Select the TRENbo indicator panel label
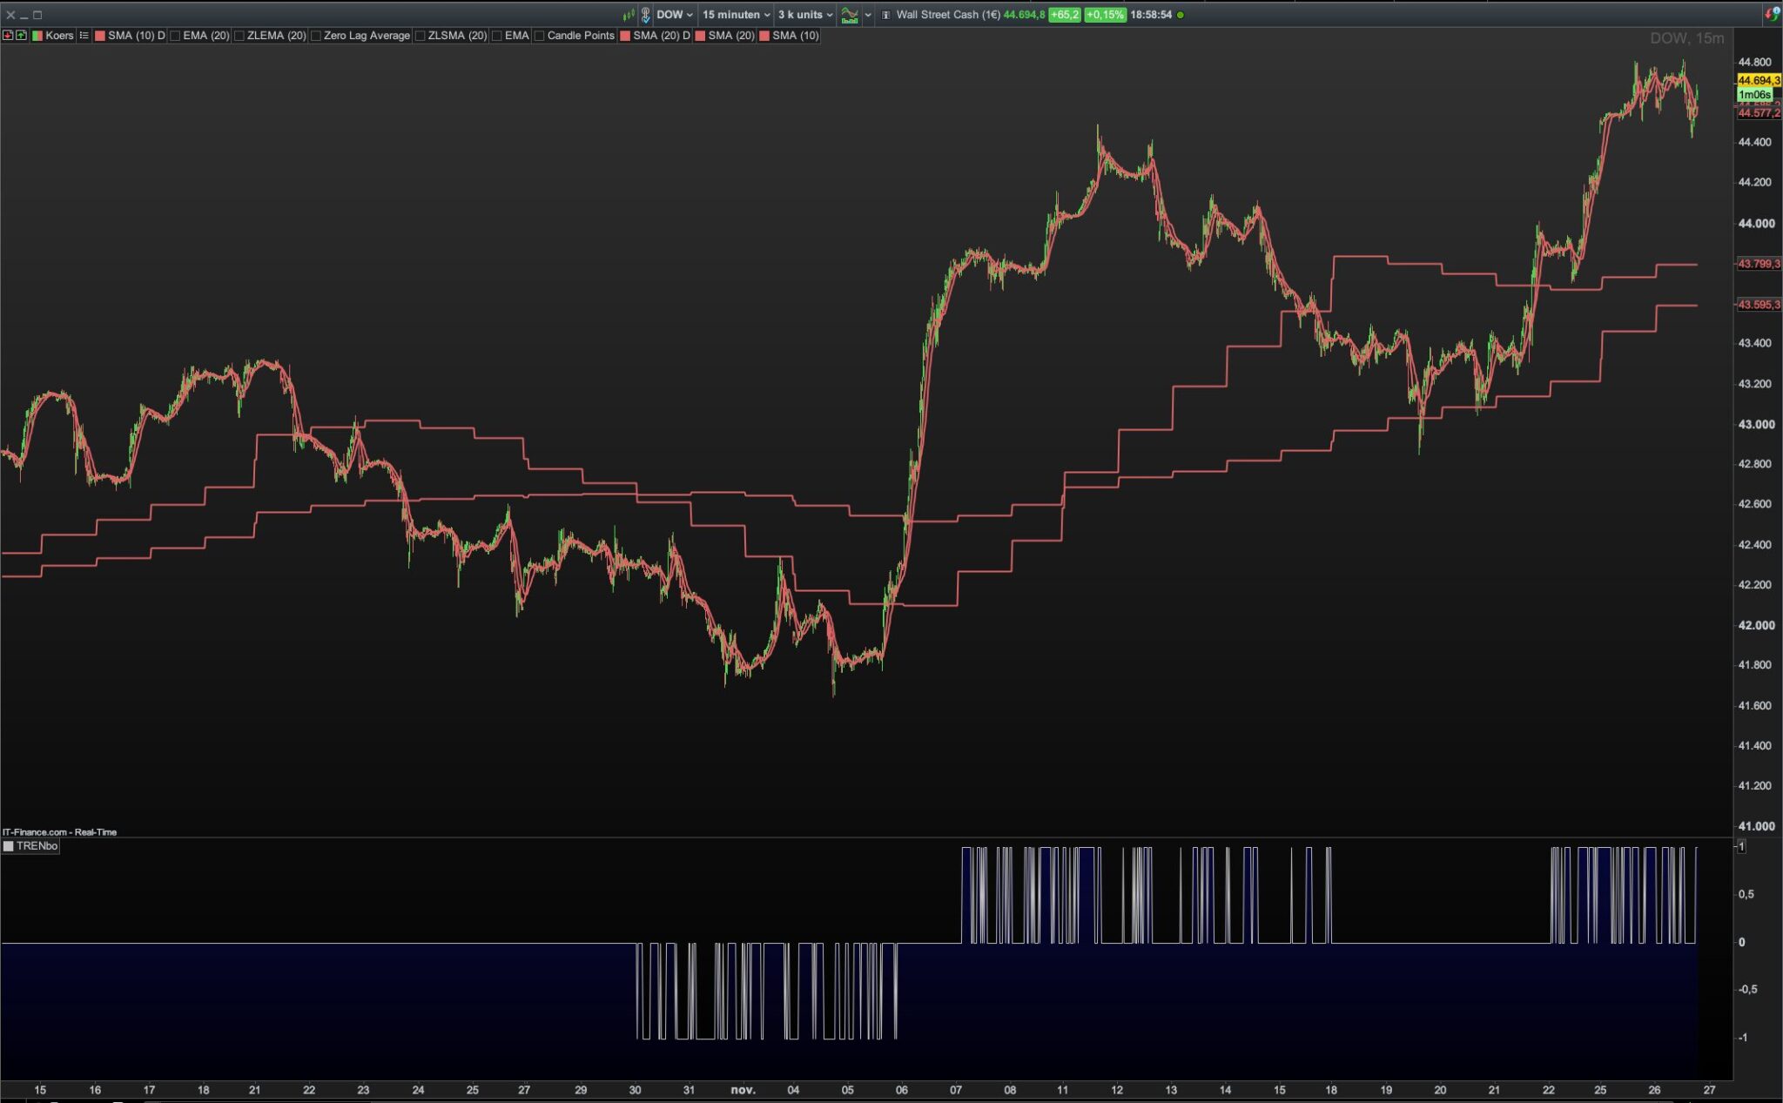This screenshot has width=1783, height=1103. point(37,846)
